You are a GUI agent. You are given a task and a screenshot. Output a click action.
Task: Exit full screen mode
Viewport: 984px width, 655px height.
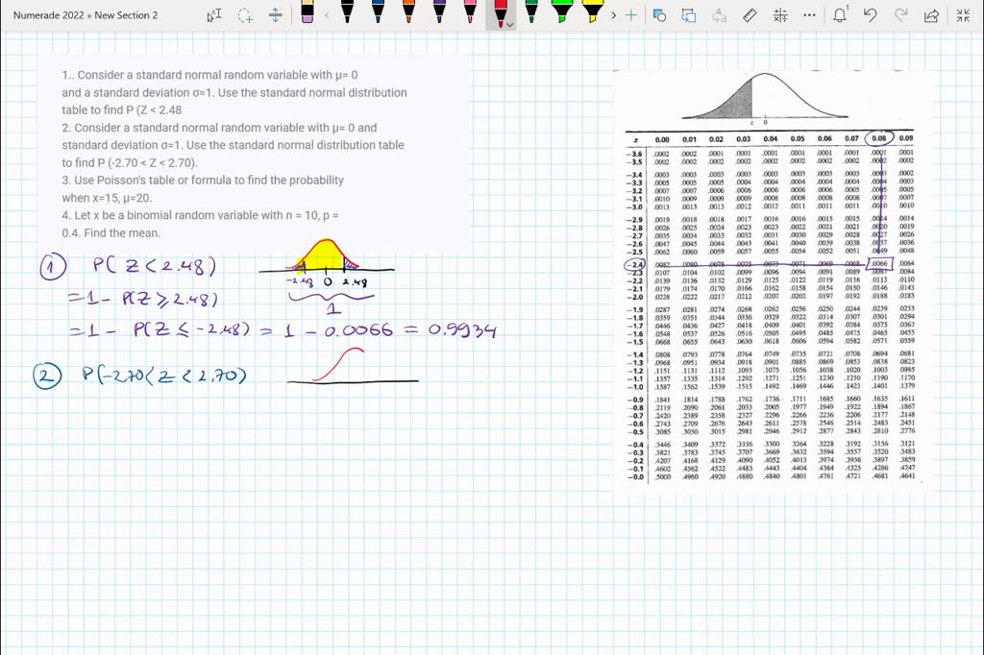(963, 15)
